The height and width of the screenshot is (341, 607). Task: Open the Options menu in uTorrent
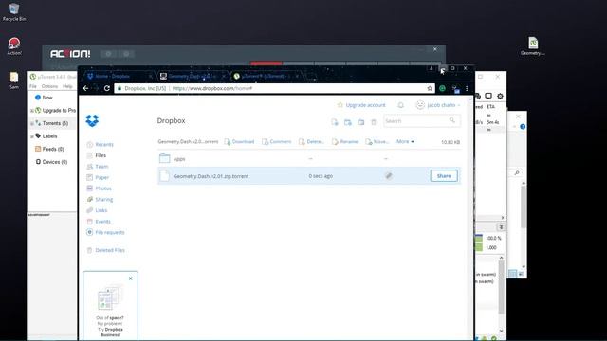point(49,86)
